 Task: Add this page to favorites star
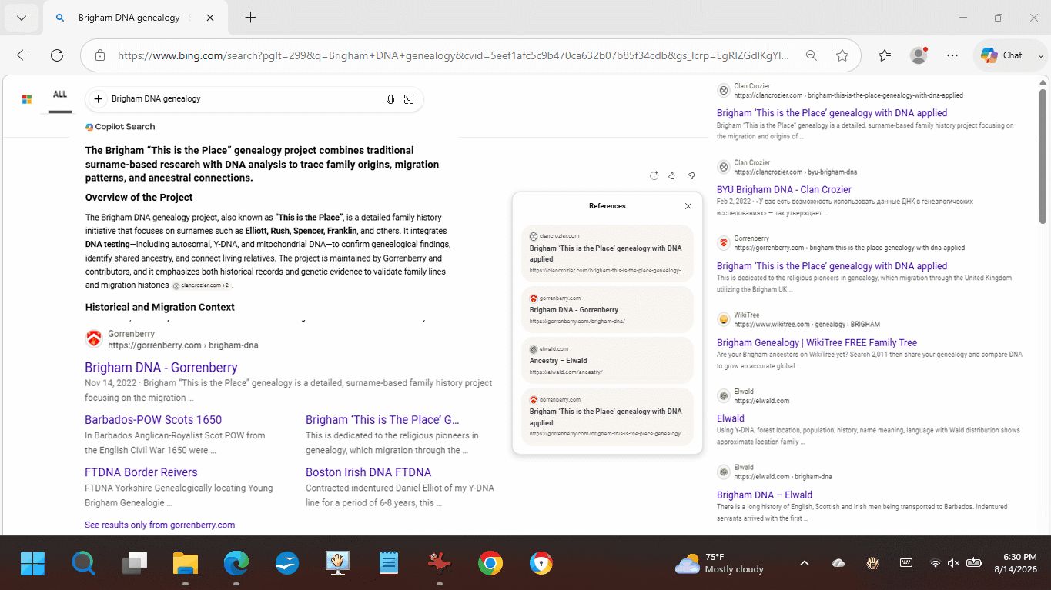[842, 55]
